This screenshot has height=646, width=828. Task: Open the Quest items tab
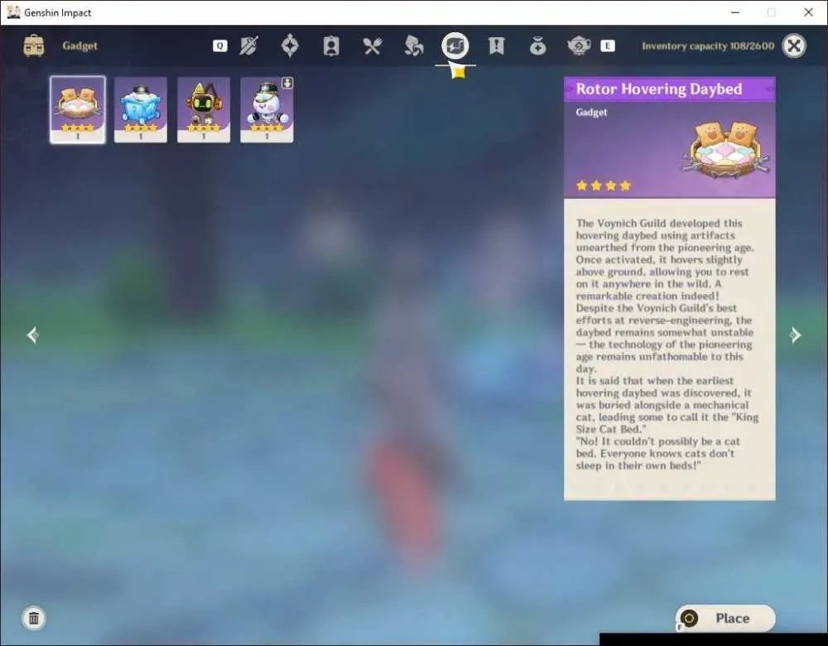click(496, 46)
